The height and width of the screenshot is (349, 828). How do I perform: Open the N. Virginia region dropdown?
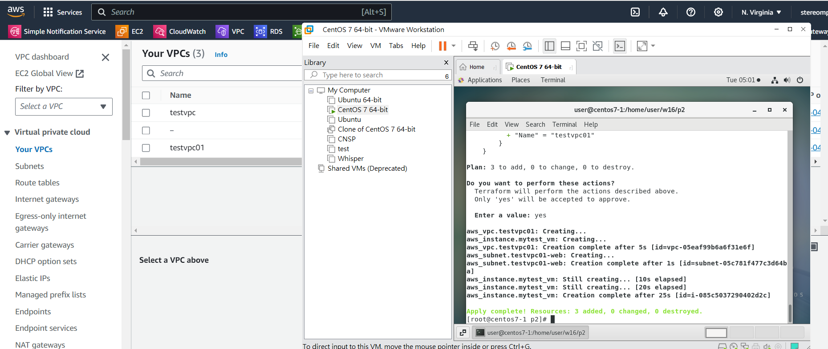pos(761,12)
